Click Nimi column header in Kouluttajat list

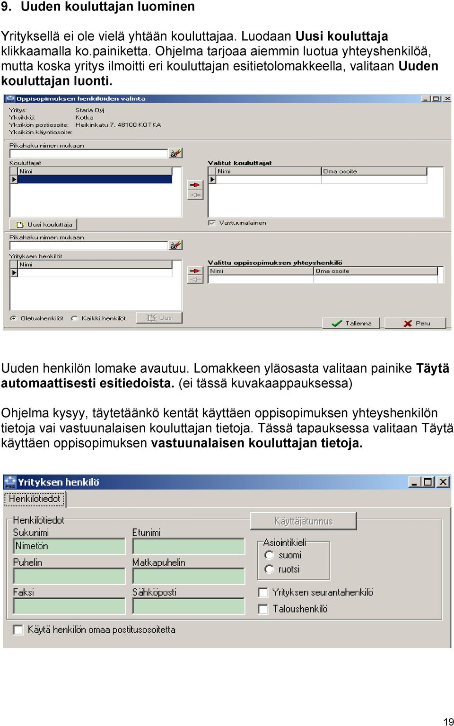(x=95, y=171)
